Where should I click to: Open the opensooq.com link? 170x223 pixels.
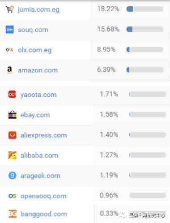click(x=43, y=196)
